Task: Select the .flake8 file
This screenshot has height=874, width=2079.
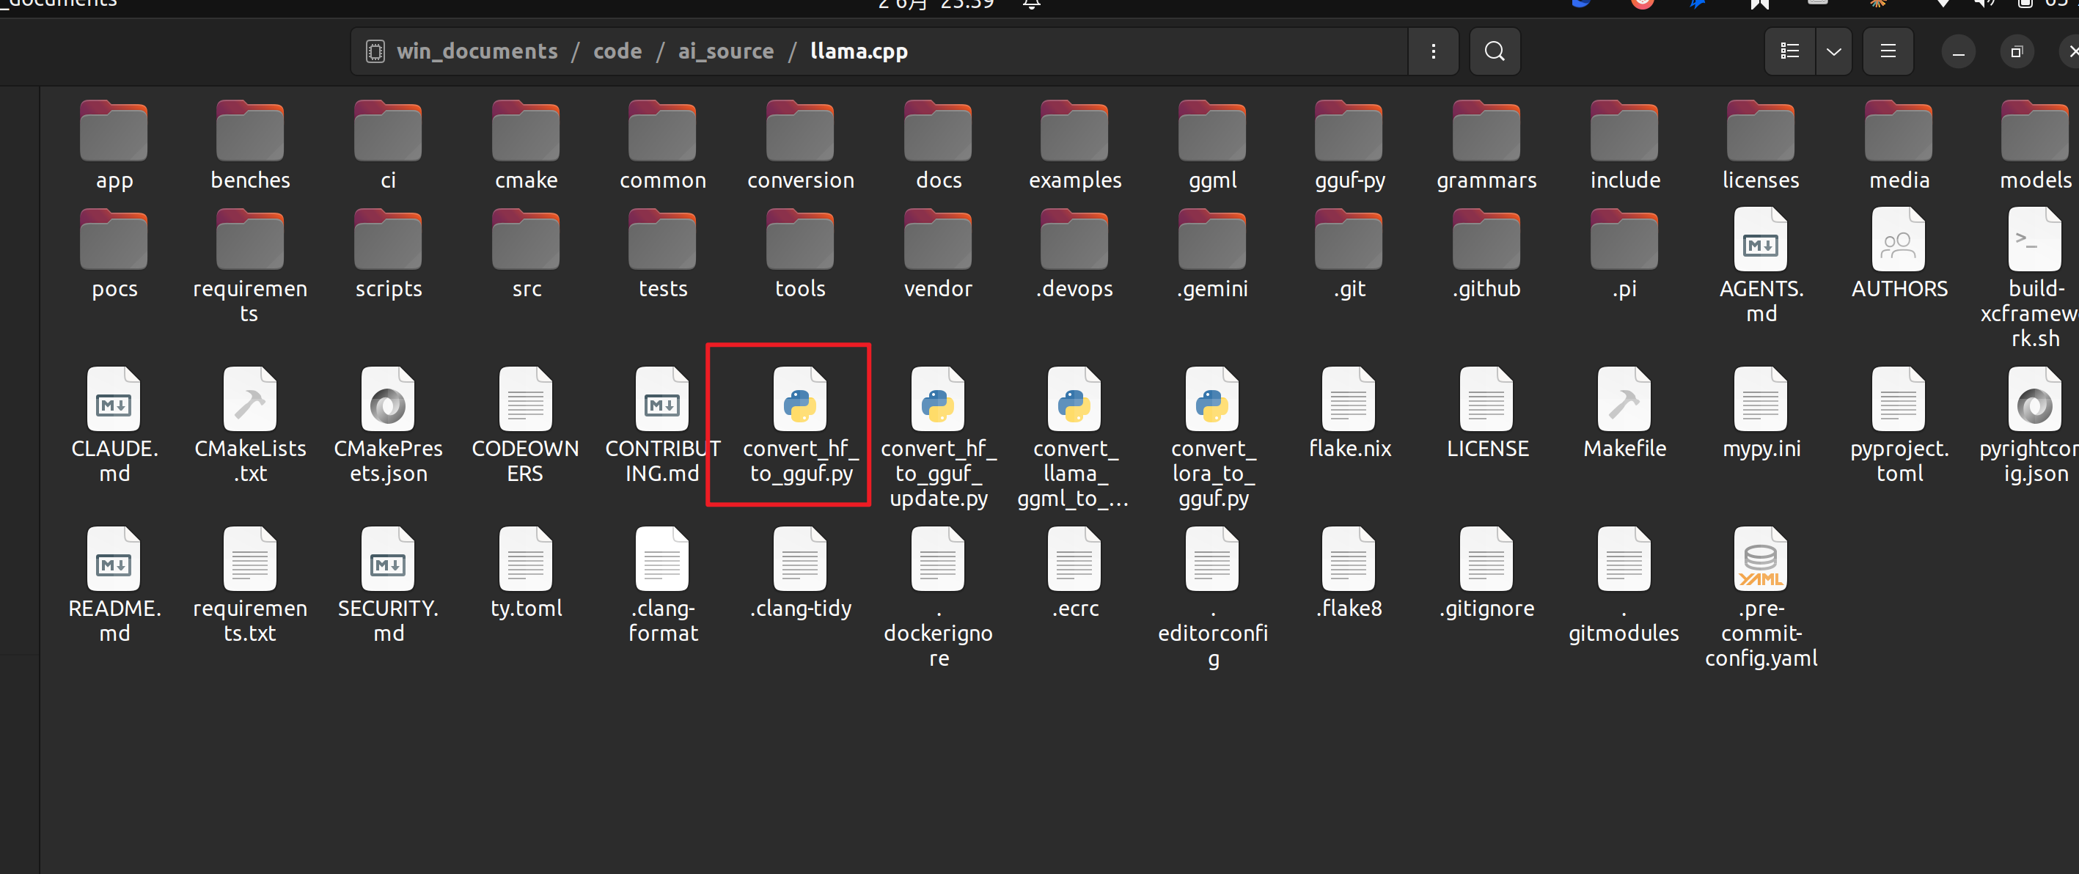Action: [x=1349, y=573]
